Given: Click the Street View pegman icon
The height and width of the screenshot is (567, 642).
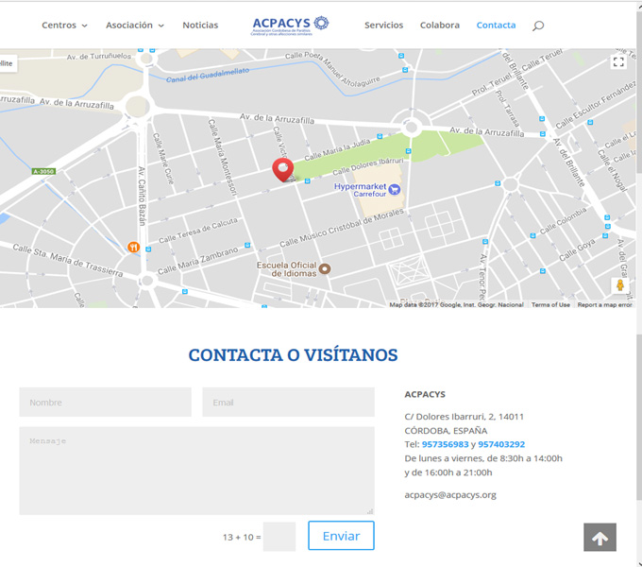Looking at the screenshot, I should pos(620,284).
